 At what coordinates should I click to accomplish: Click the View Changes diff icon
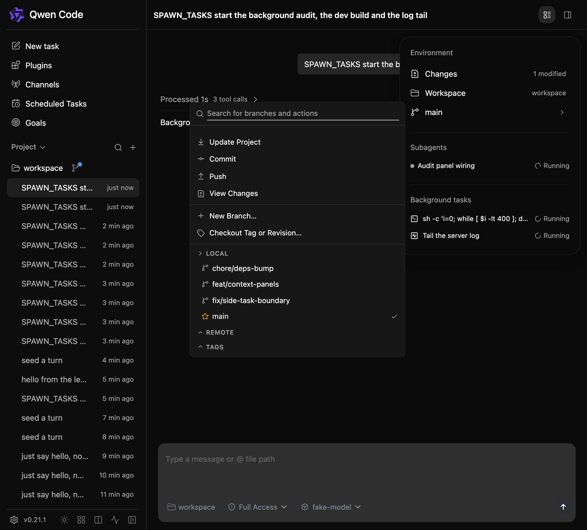click(x=201, y=193)
